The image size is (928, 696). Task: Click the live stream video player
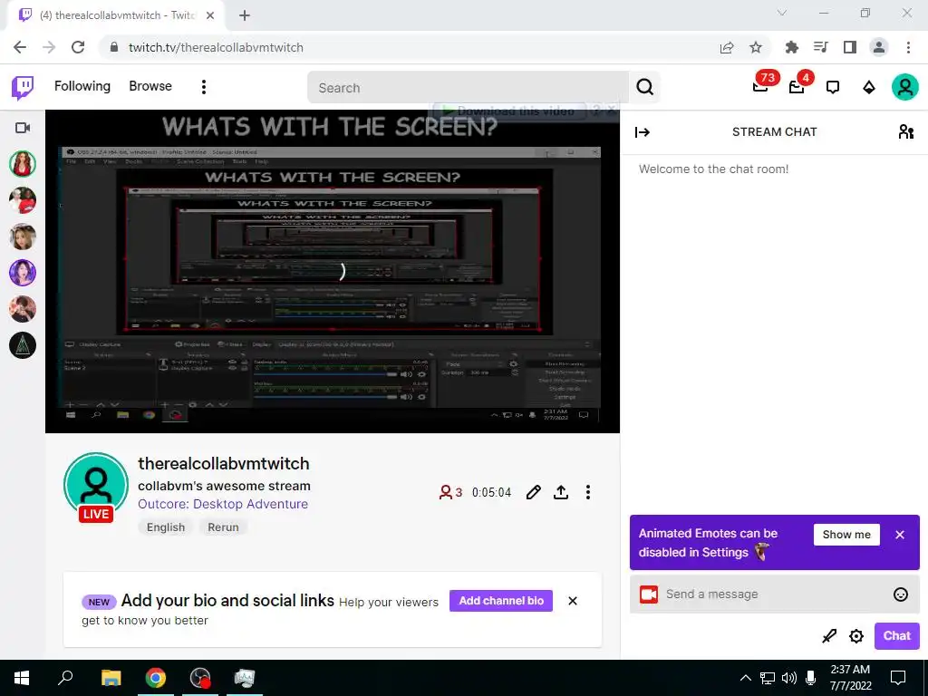click(x=333, y=271)
